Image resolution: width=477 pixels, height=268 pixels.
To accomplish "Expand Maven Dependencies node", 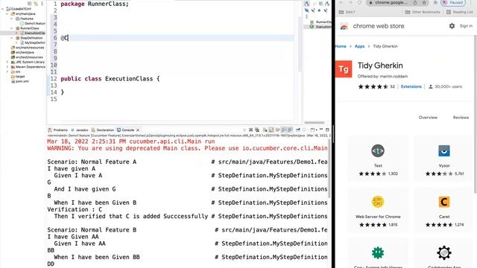I will coord(7,67).
